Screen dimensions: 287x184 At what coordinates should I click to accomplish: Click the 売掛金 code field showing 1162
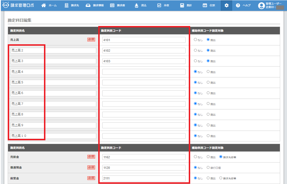(x=144, y=157)
